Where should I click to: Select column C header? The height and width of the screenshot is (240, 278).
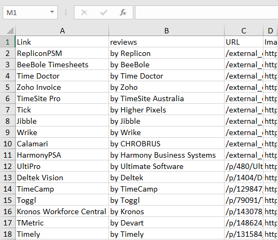pos(243,31)
